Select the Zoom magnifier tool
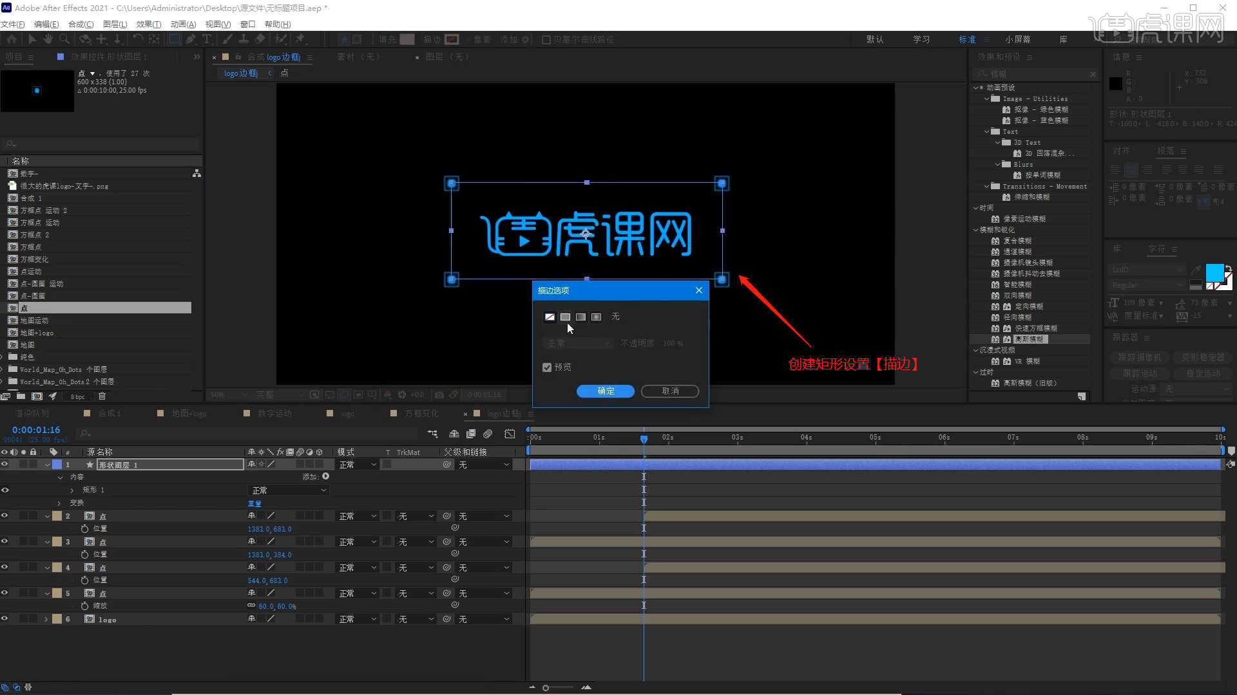 64,39
